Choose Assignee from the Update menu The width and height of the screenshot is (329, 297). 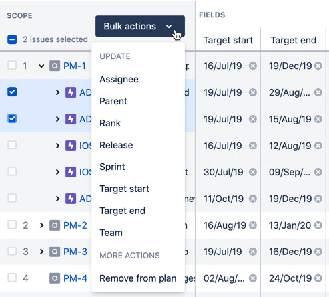click(138, 79)
